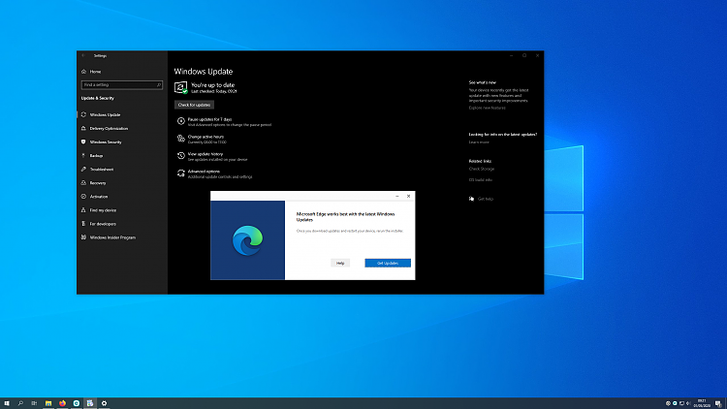Click Explore new features link
Image resolution: width=727 pixels, height=409 pixels.
487,108
